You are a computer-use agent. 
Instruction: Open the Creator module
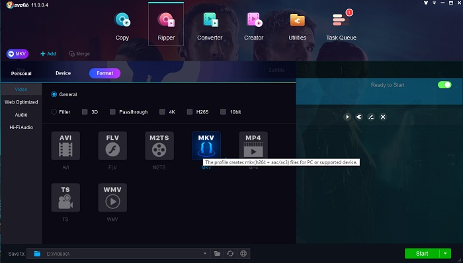click(253, 26)
